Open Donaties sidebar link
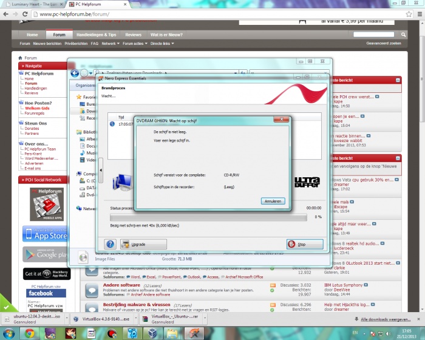425x340 pixels. pyautogui.click(x=32, y=129)
